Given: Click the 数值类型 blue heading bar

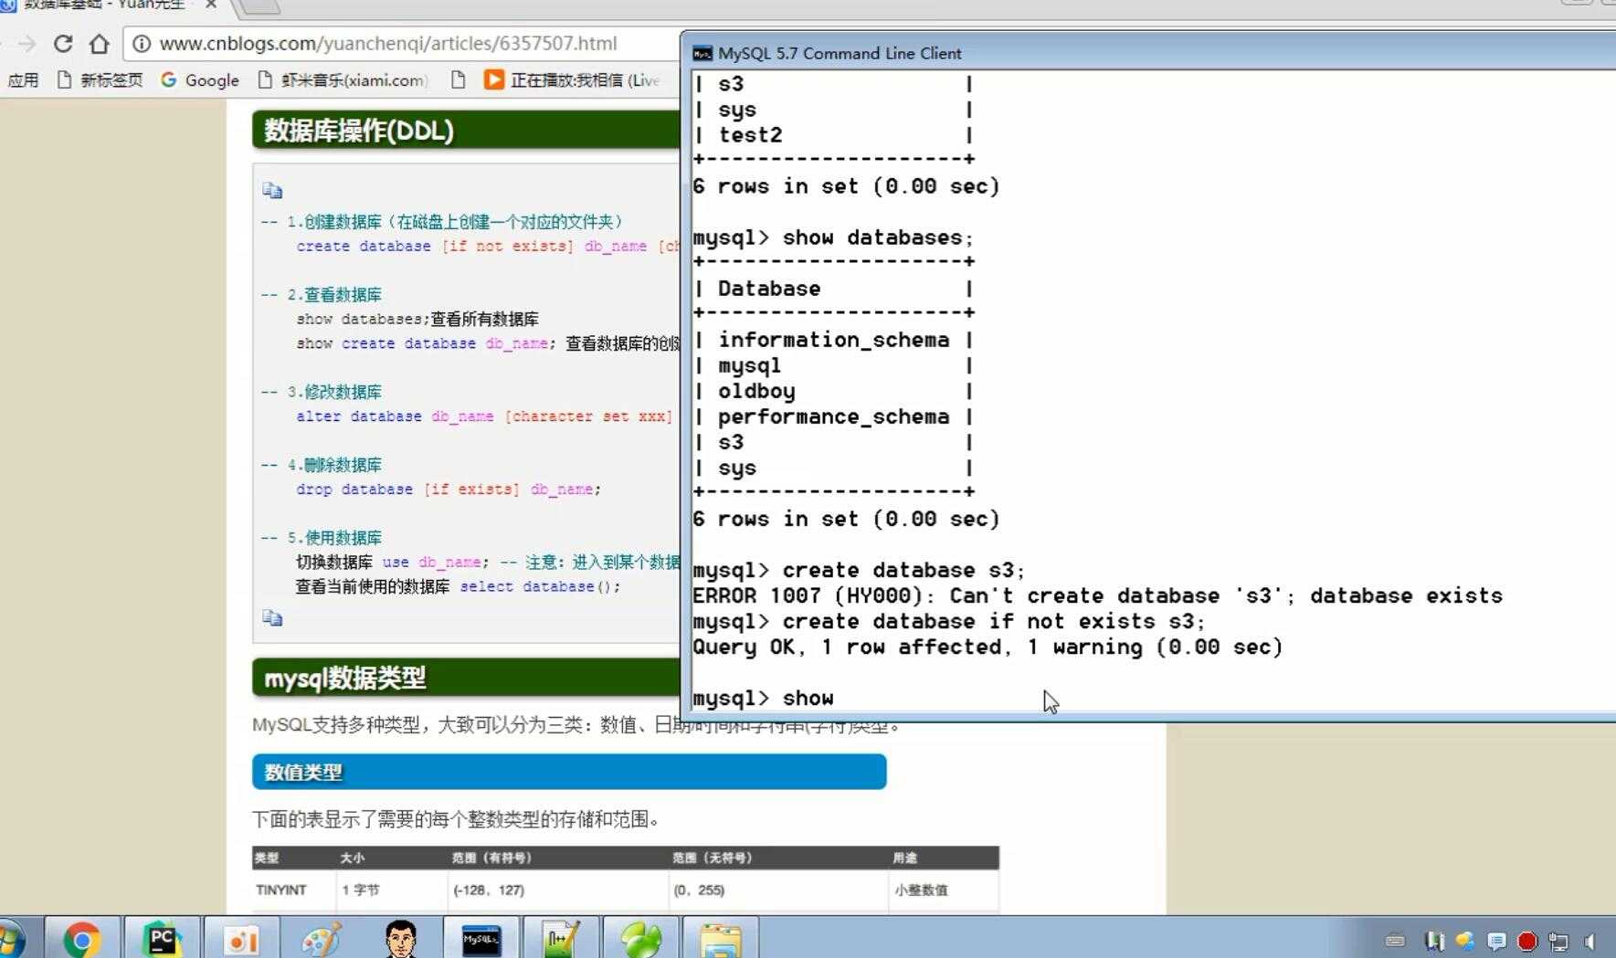Looking at the screenshot, I should coord(569,772).
